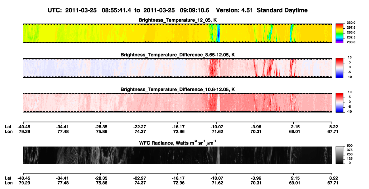Click the 'Brightness_Temperature_Difference_8.65-12.05, K' title
The height and width of the screenshot is (189, 369).
[x=178, y=55]
